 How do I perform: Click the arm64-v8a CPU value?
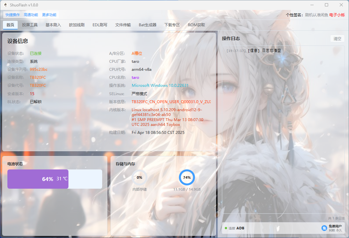click(141, 70)
